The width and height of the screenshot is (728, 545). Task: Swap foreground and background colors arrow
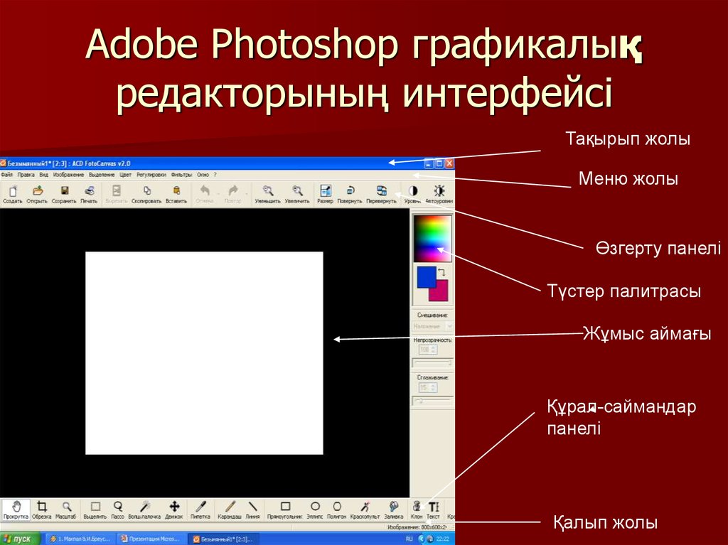(x=441, y=272)
